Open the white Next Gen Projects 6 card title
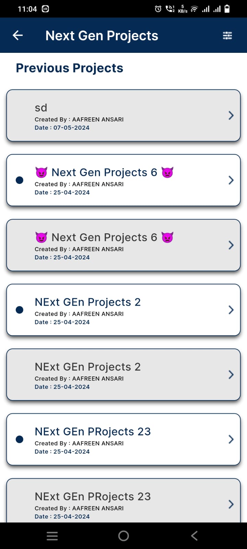Screen dimensions: 247x549 [104, 172]
